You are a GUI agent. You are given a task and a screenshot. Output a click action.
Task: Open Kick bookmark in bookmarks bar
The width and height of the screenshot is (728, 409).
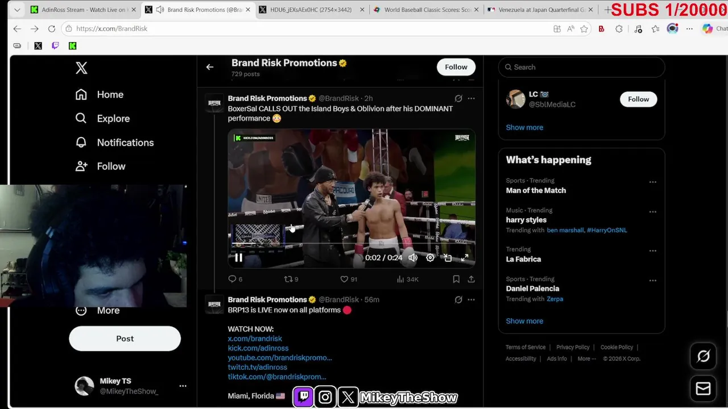tap(72, 45)
